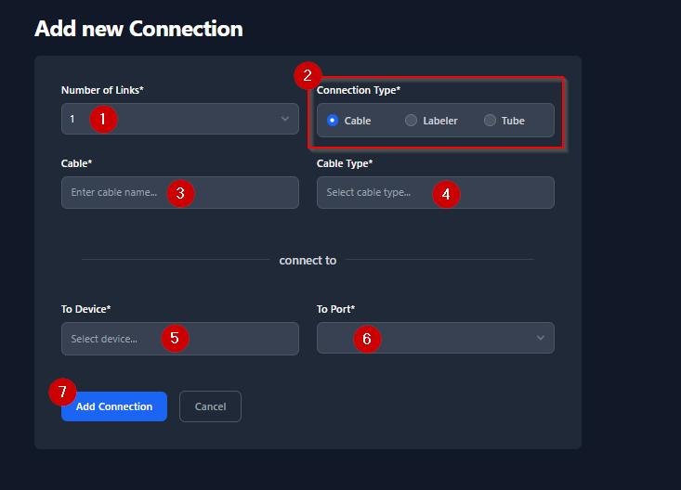681x490 pixels.
Task: Pick the Tube connection type radio button
Action: 490,121
